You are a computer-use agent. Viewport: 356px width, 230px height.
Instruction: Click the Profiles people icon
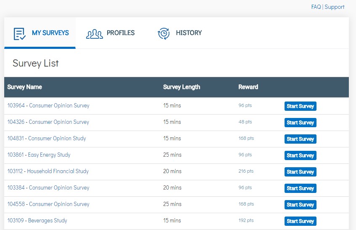pos(95,34)
